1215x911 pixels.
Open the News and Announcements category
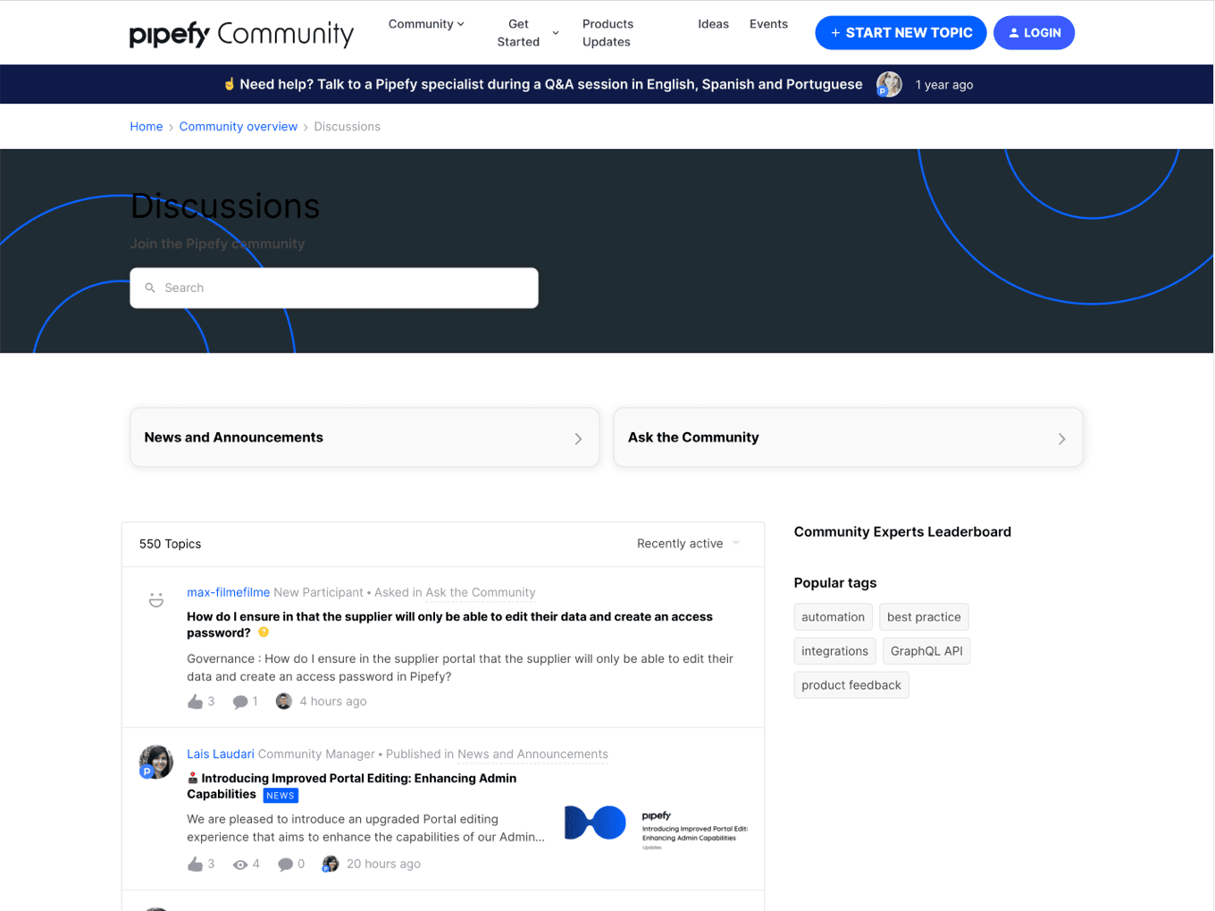point(364,438)
